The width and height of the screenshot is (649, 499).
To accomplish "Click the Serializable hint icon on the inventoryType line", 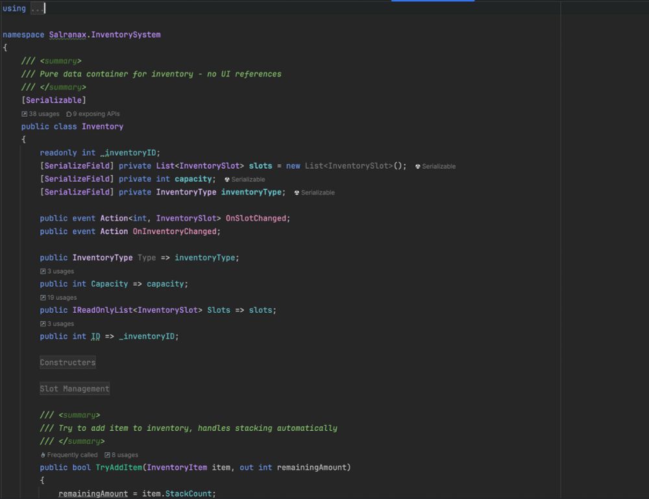I will pyautogui.click(x=297, y=193).
